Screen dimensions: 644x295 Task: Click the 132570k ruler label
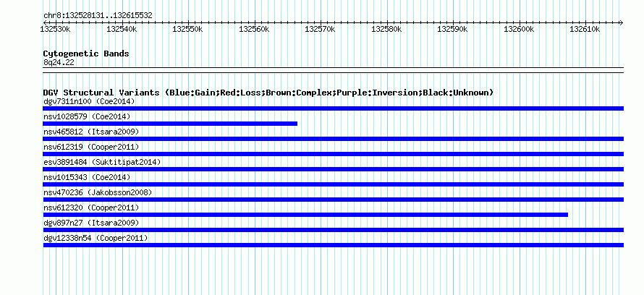point(320,29)
